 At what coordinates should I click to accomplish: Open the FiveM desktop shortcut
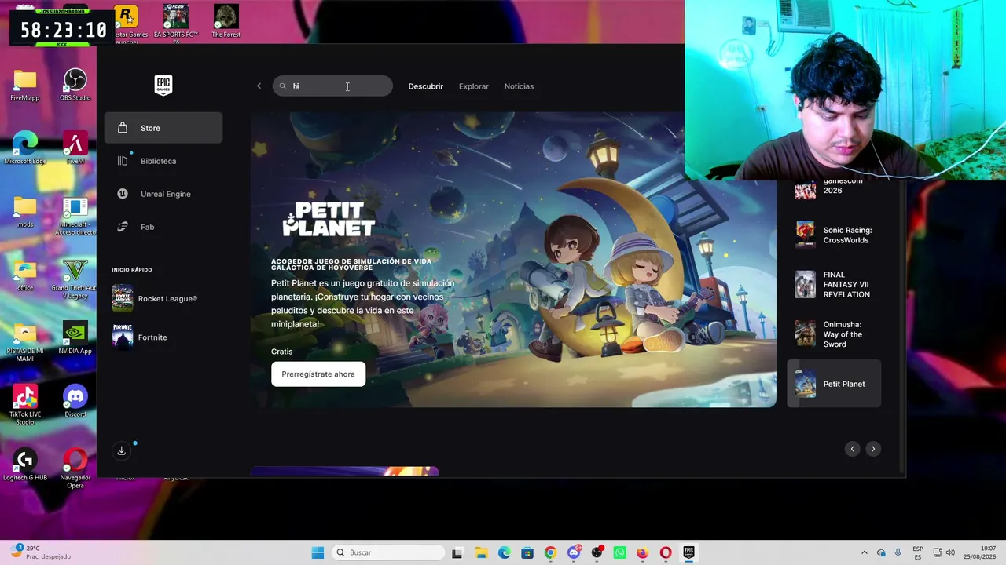(x=75, y=149)
